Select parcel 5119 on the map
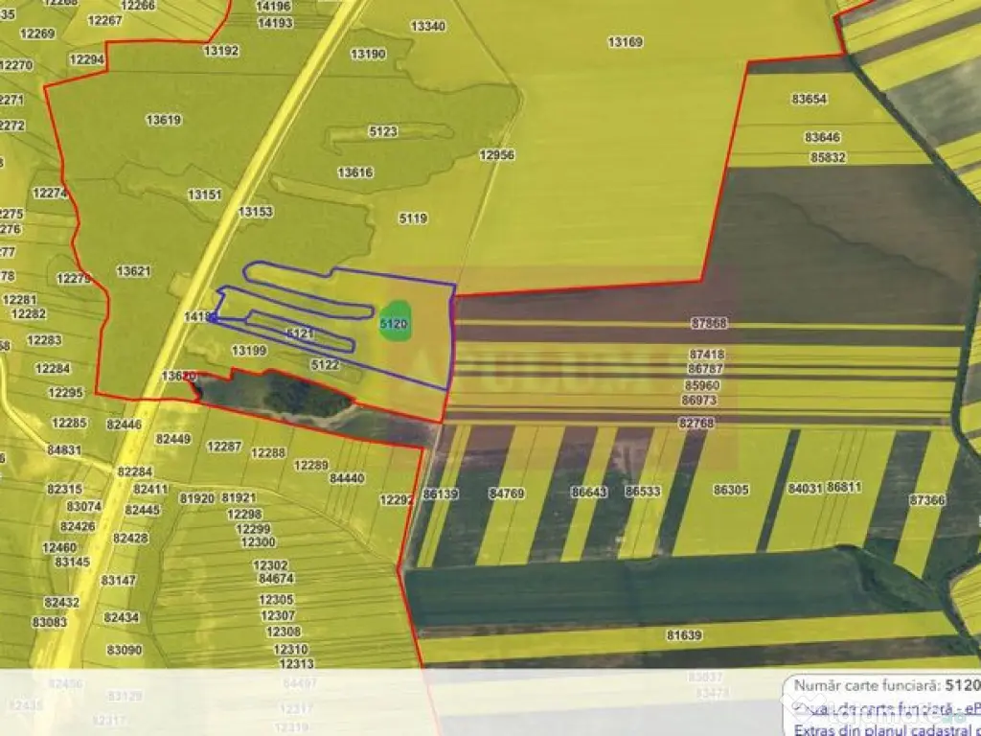 click(413, 218)
